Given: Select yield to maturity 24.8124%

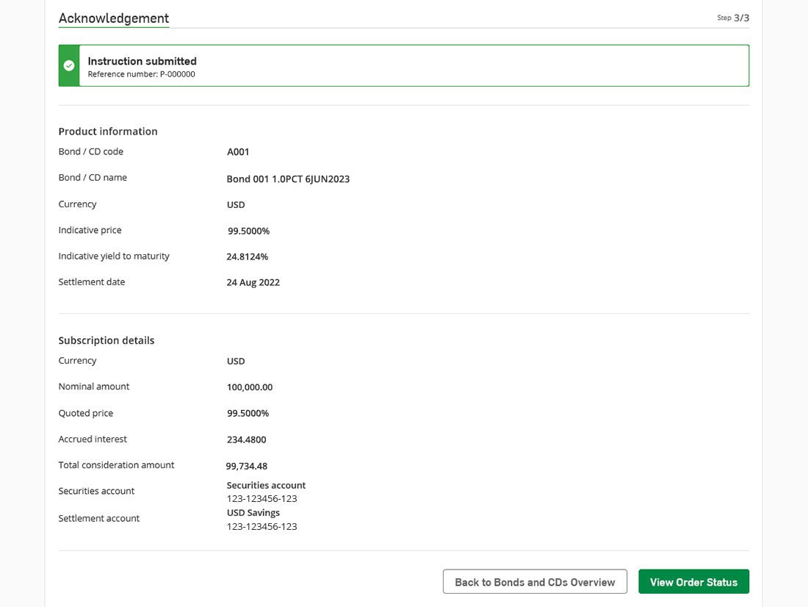Looking at the screenshot, I should [x=248, y=256].
